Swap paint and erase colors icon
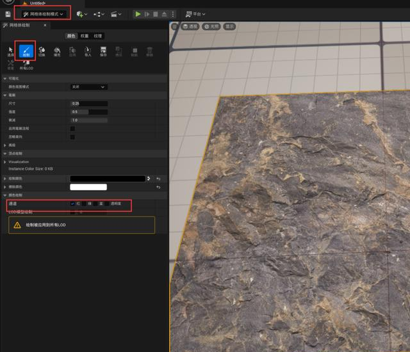410x352 pixels. (x=149, y=179)
